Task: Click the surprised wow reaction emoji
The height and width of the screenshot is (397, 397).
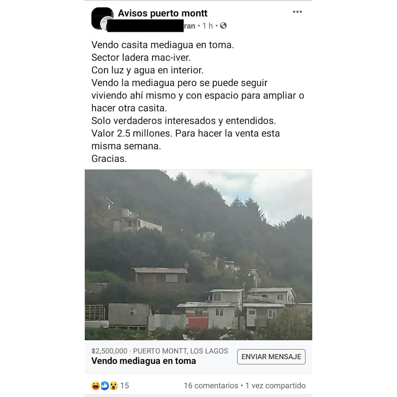Action: click(114, 386)
